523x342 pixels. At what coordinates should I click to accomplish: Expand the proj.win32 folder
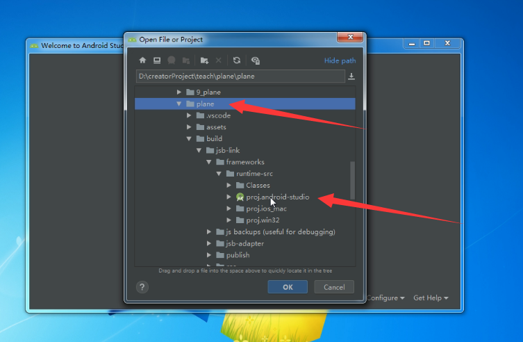[x=229, y=220]
